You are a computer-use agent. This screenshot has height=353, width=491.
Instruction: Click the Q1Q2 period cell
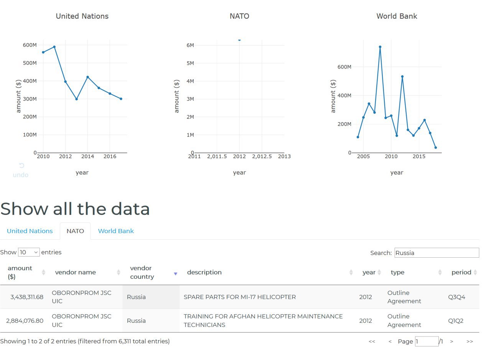coord(456,320)
